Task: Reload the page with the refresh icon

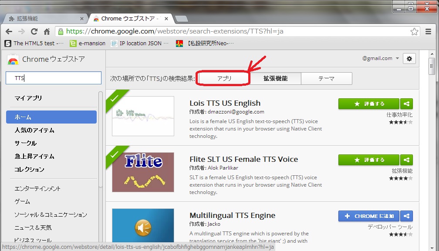Action: [x=34, y=32]
